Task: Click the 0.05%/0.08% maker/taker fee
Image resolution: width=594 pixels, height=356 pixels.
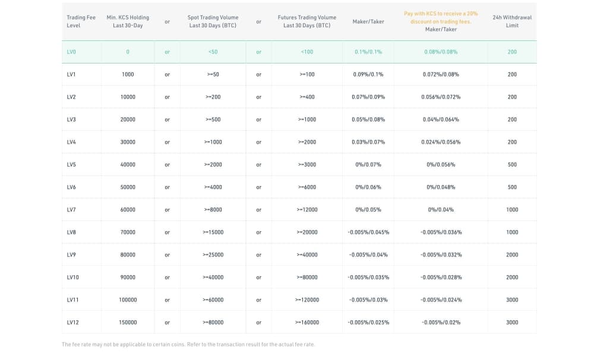Action: coord(368,119)
